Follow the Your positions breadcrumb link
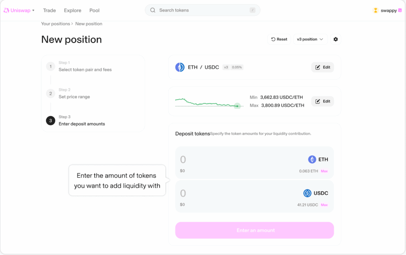Screen dimensions: 406x255 (x=55, y=24)
